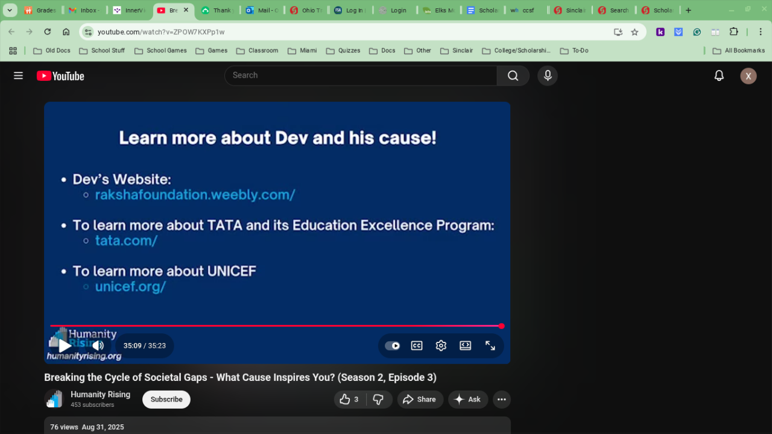Mute the video volume

[x=98, y=346]
